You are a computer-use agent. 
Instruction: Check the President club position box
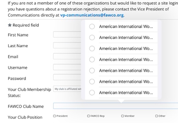tap(55, 116)
